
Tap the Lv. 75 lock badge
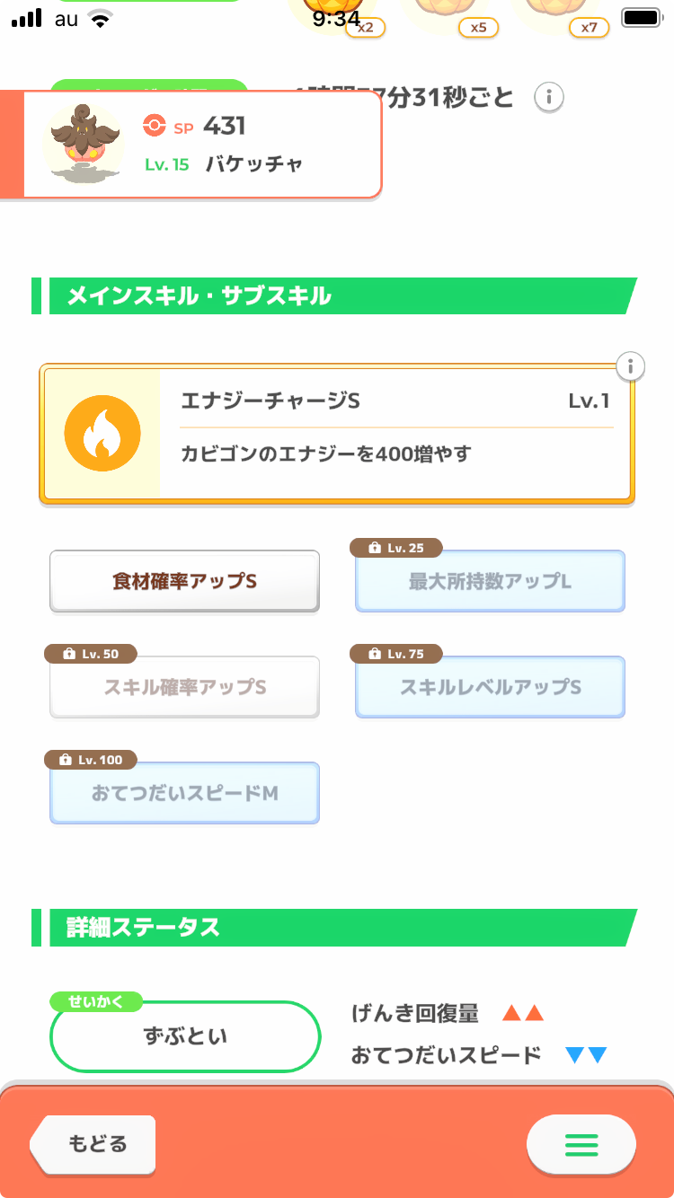click(397, 654)
